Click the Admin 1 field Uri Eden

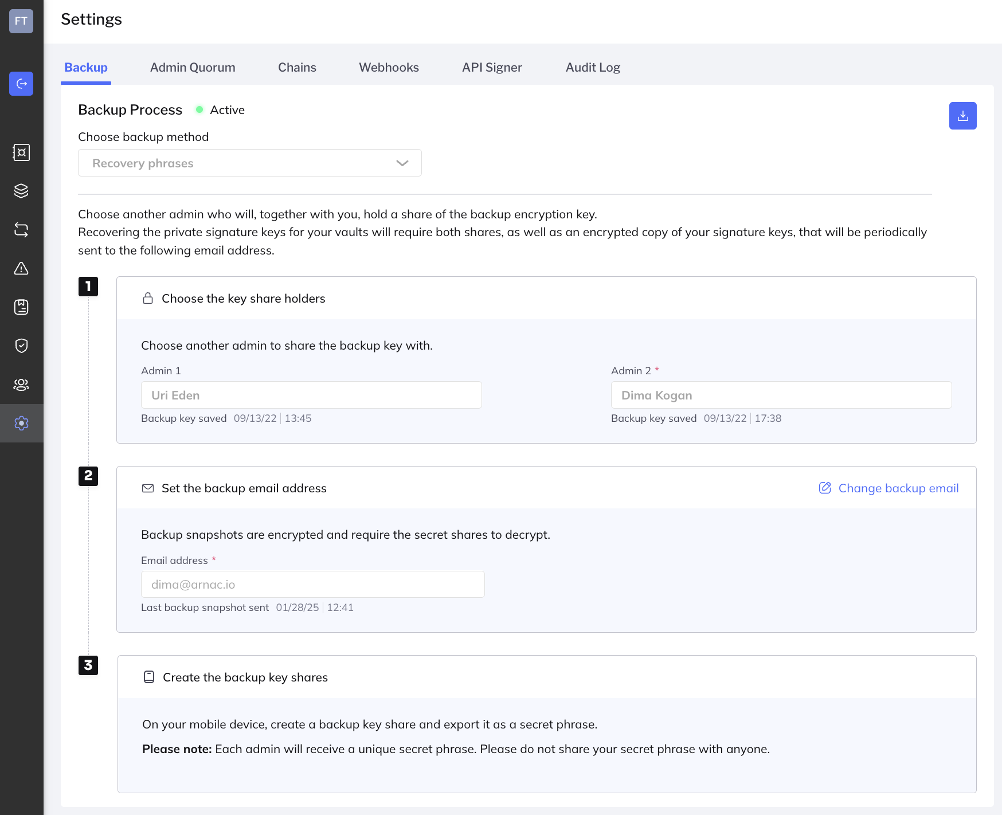[x=311, y=395]
